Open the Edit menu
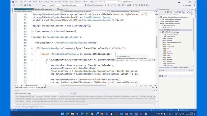The height and width of the screenshot is (116, 207). point(21,2)
